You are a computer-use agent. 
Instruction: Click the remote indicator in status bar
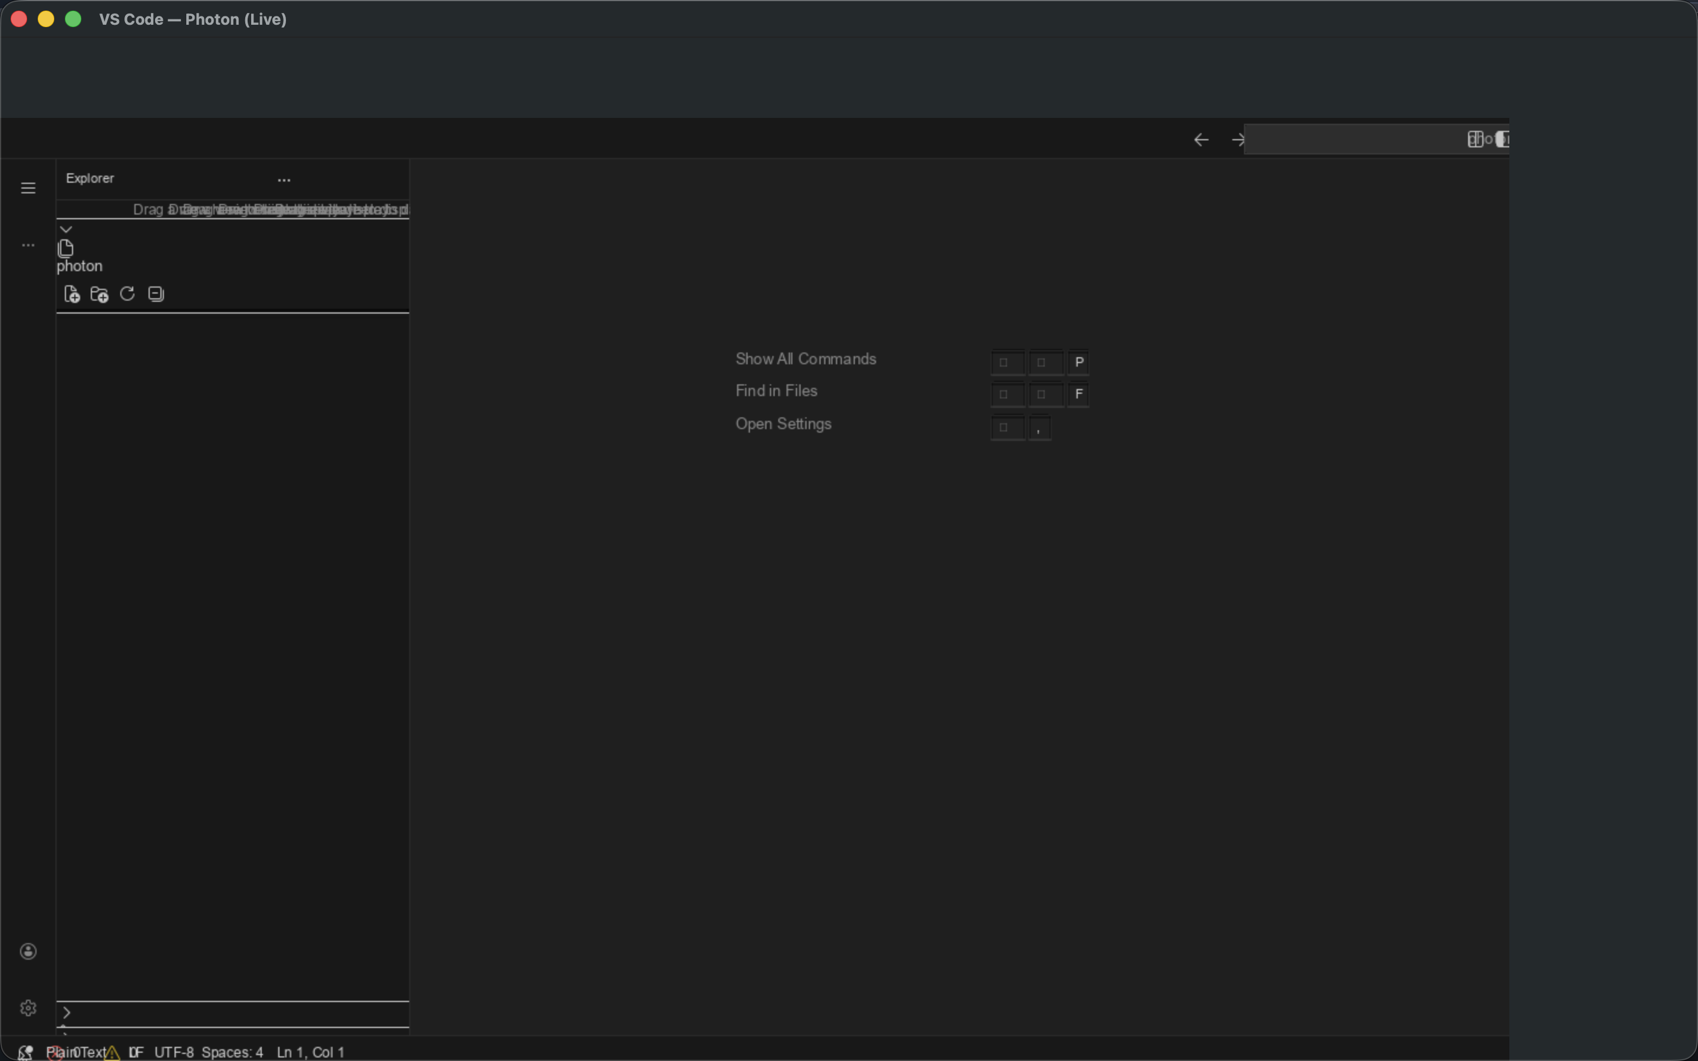pos(25,1051)
